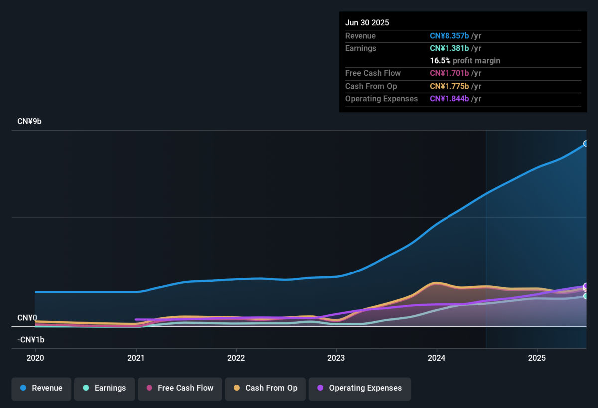
Task: Click the teal Earnings legend dot
Action: tap(86, 388)
